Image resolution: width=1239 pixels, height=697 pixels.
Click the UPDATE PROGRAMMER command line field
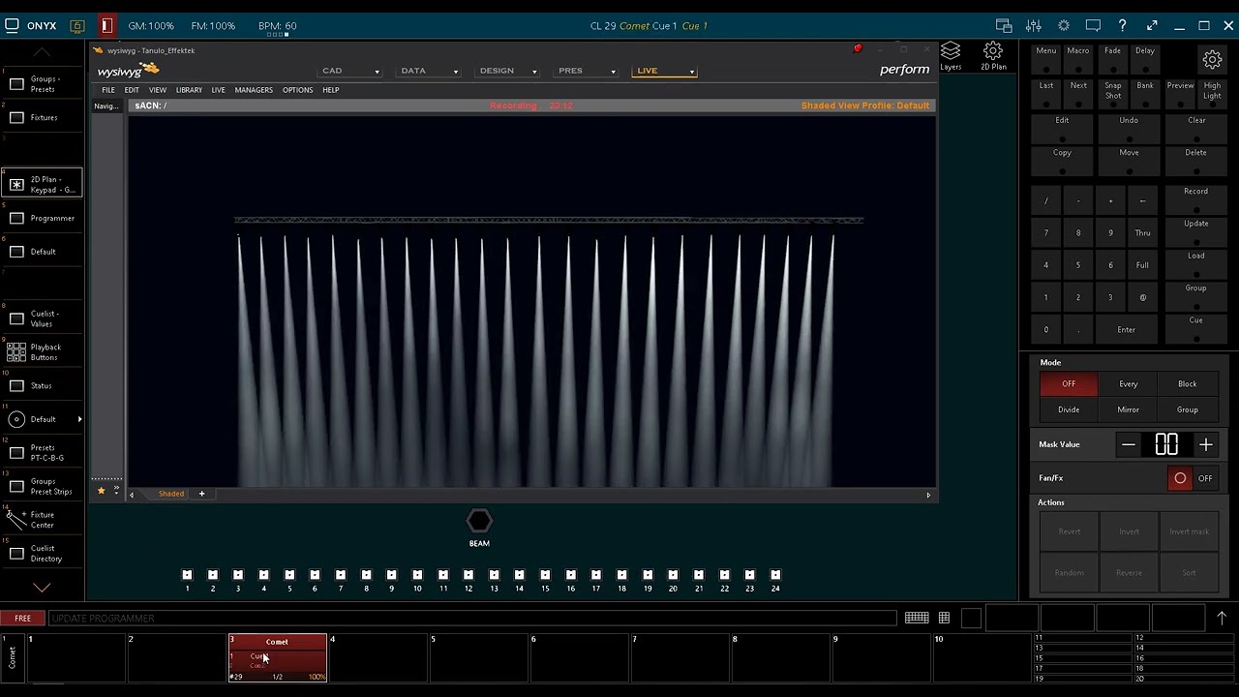tap(472, 619)
